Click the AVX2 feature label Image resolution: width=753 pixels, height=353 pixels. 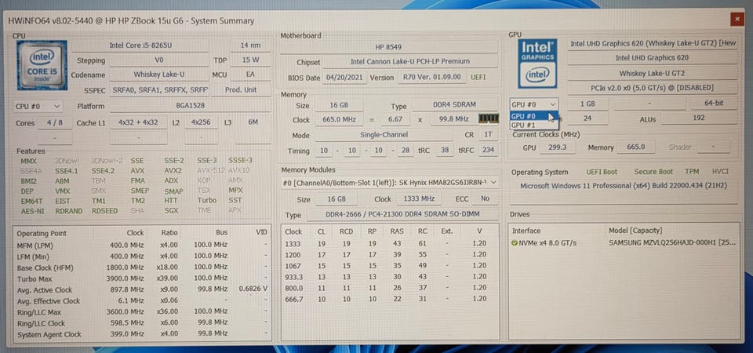point(173,170)
